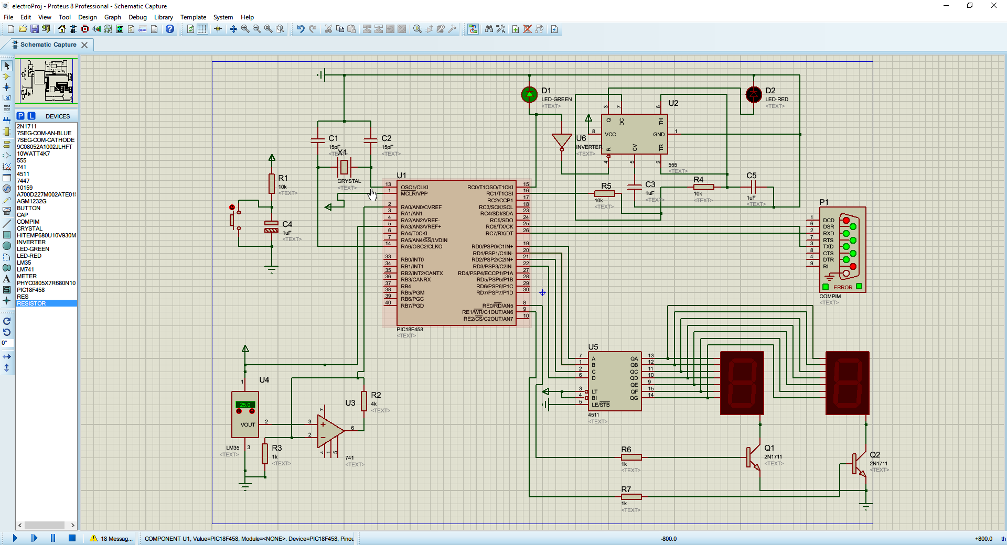The height and width of the screenshot is (545, 1007).
Task: Flip the part horizontally with X-mirror
Action: (7, 356)
